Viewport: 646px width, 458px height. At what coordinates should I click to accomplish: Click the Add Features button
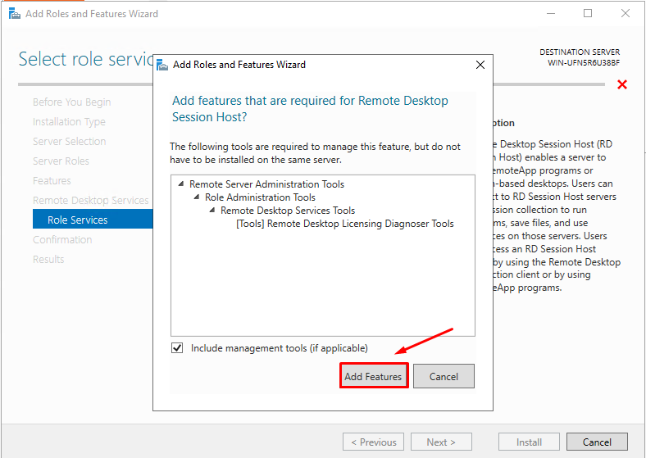click(373, 376)
